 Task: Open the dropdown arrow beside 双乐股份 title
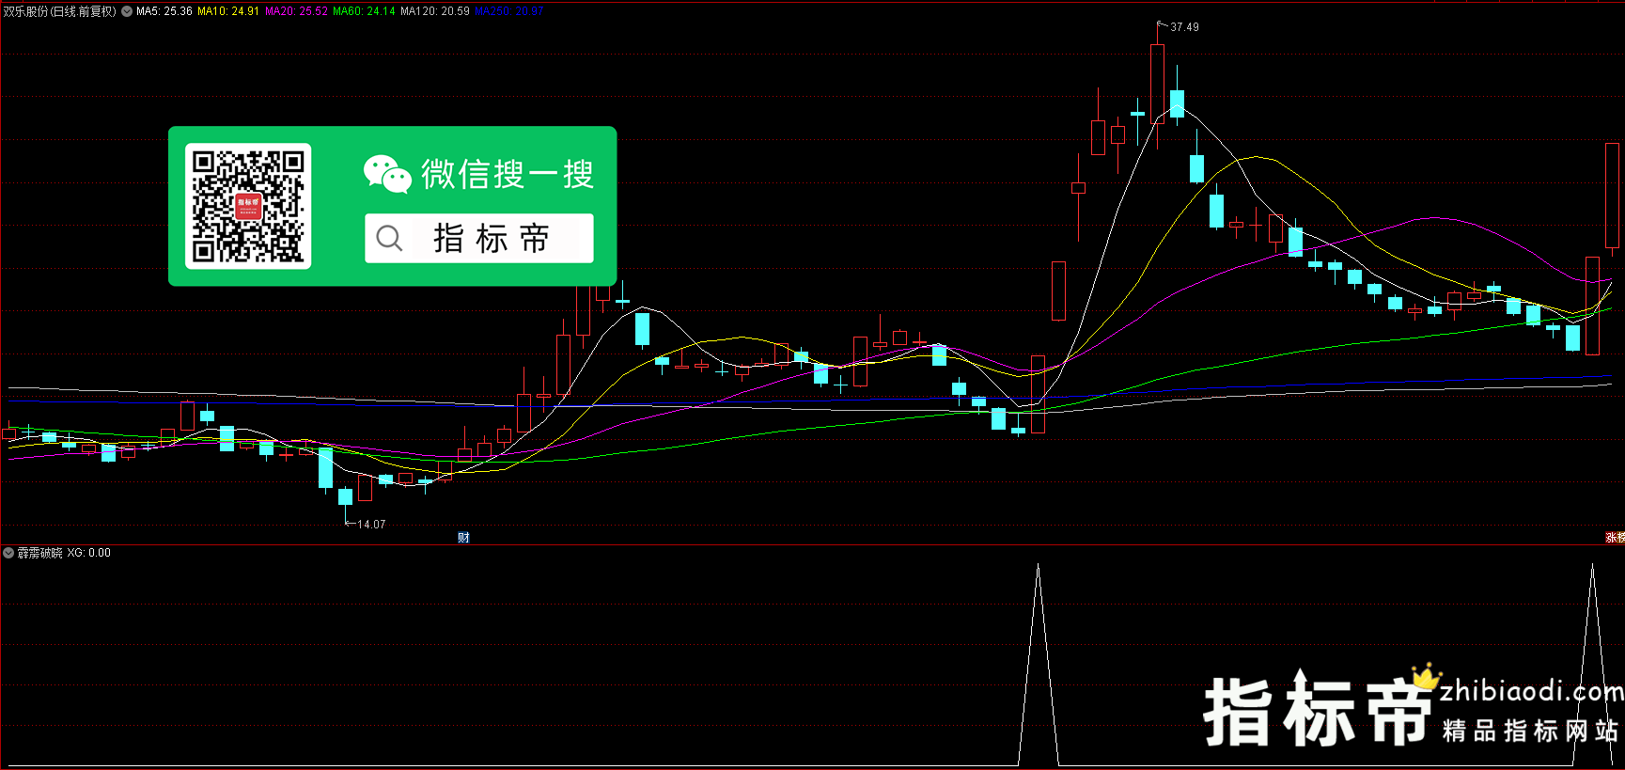pos(127,11)
